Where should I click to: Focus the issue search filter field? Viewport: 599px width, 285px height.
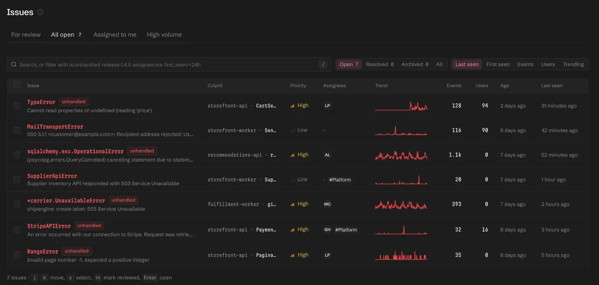(x=169, y=64)
